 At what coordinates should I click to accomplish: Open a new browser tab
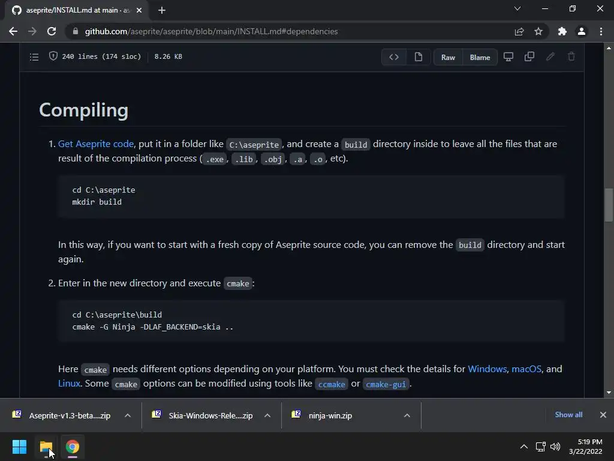pyautogui.click(x=162, y=10)
